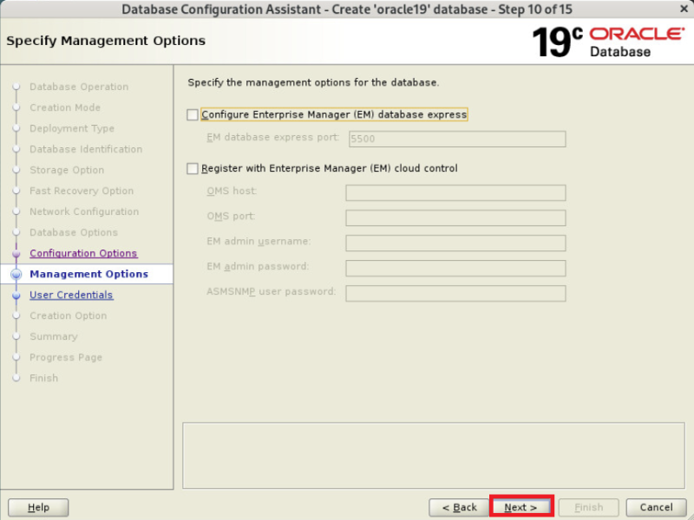Click the 'Specify the management options' instruction text
The image size is (694, 520).
tap(313, 82)
